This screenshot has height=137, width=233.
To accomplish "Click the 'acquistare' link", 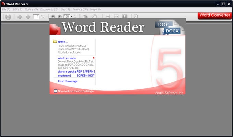I will pyautogui.click(x=64, y=76).
